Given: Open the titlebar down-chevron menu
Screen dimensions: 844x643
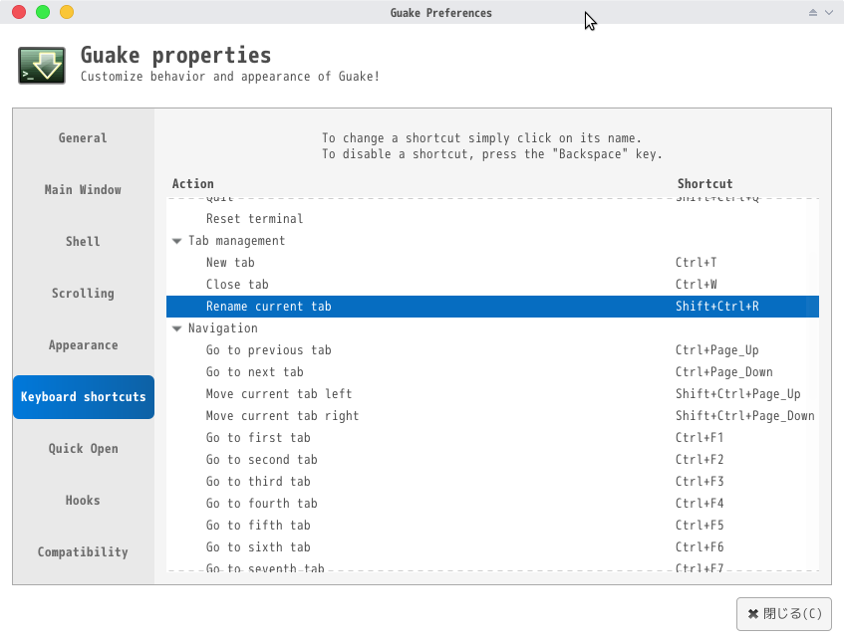Looking at the screenshot, I should pyautogui.click(x=829, y=12).
